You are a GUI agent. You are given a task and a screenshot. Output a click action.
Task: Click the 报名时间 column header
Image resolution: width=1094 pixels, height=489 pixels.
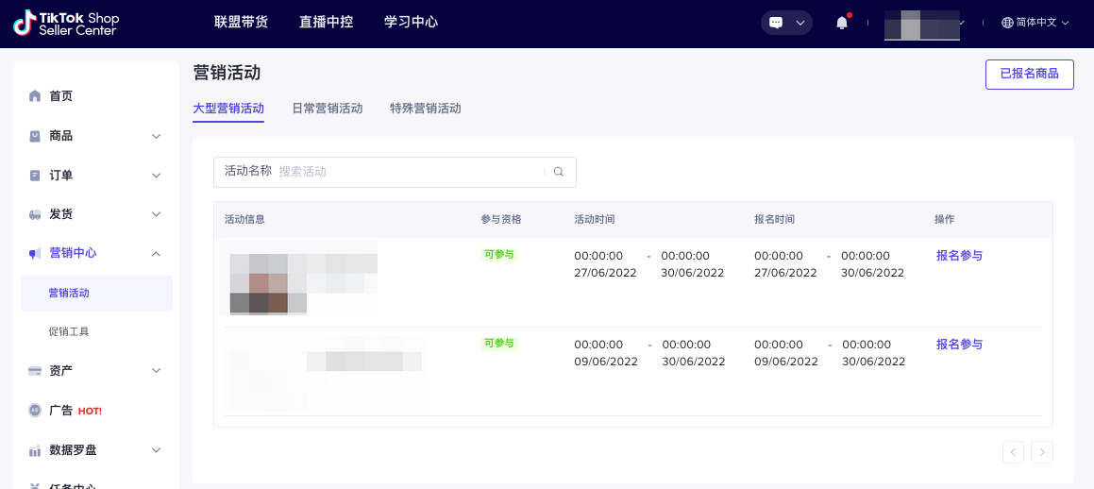point(774,219)
